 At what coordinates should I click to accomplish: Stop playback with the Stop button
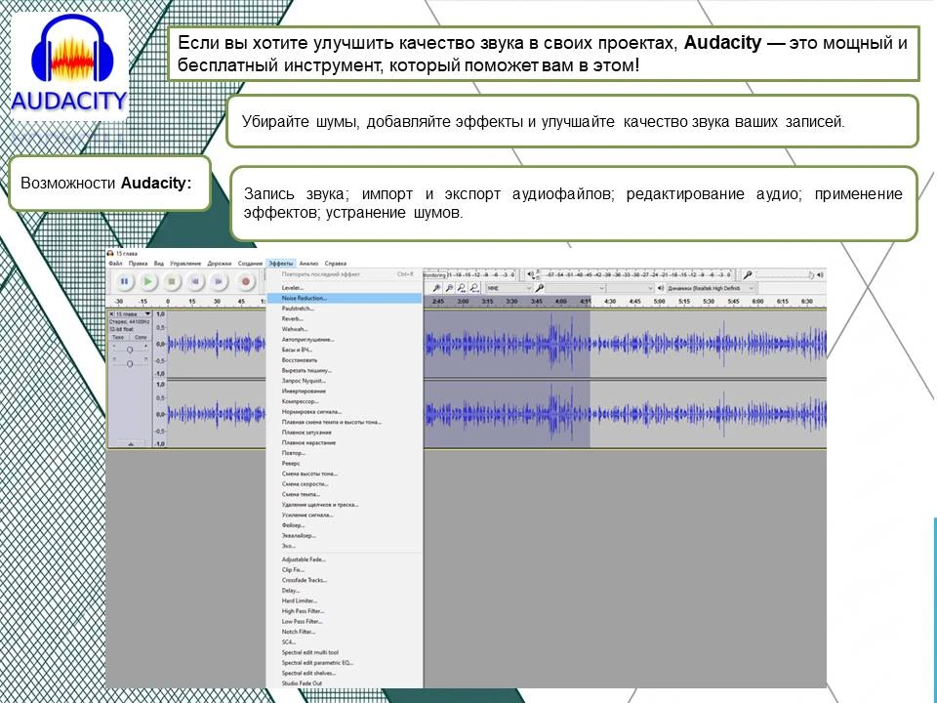point(172,281)
